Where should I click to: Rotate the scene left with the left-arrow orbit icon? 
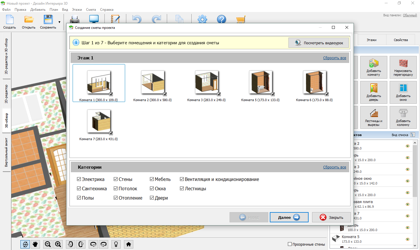pos(93,244)
